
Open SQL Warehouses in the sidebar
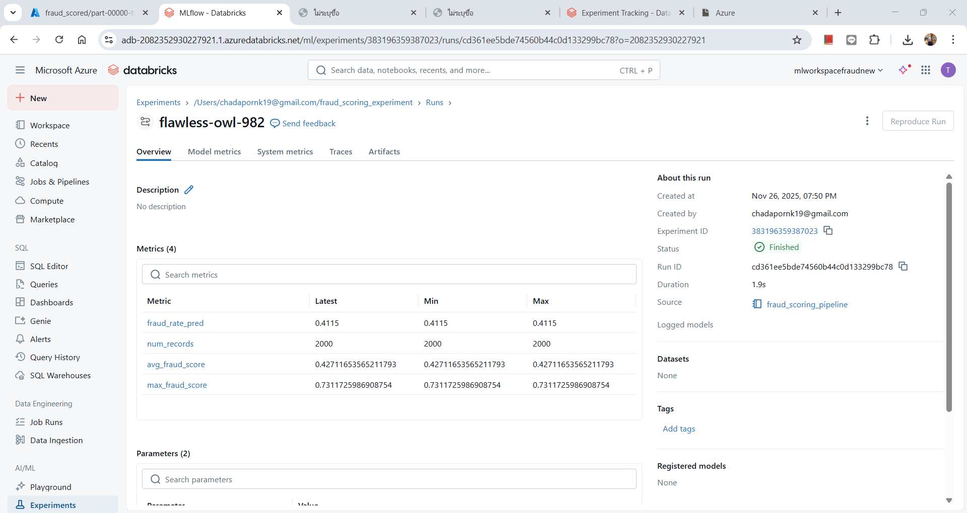pos(63,375)
